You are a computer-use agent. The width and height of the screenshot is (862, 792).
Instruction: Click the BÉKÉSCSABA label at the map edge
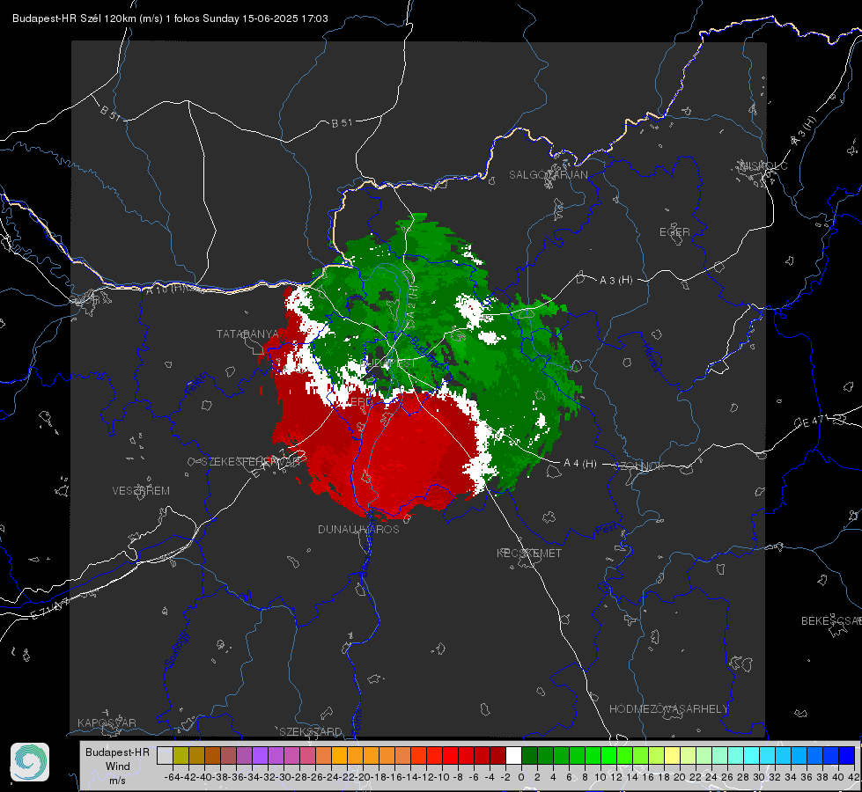click(x=830, y=620)
